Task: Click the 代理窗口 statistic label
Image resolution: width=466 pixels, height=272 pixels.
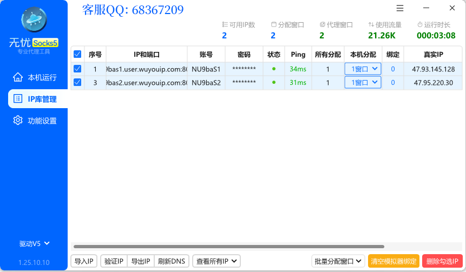Action: coord(336,25)
